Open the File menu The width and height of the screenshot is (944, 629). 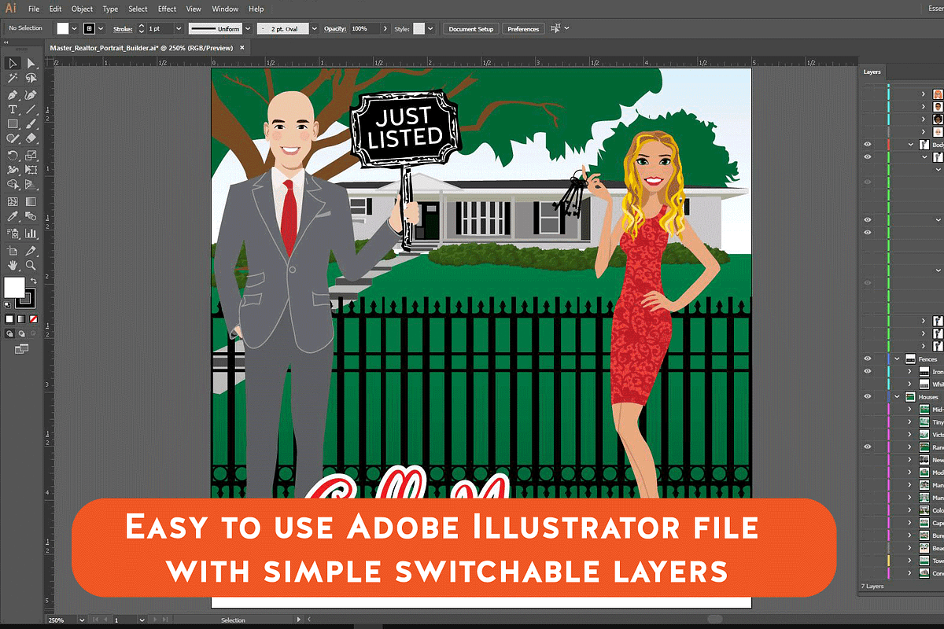(34, 9)
